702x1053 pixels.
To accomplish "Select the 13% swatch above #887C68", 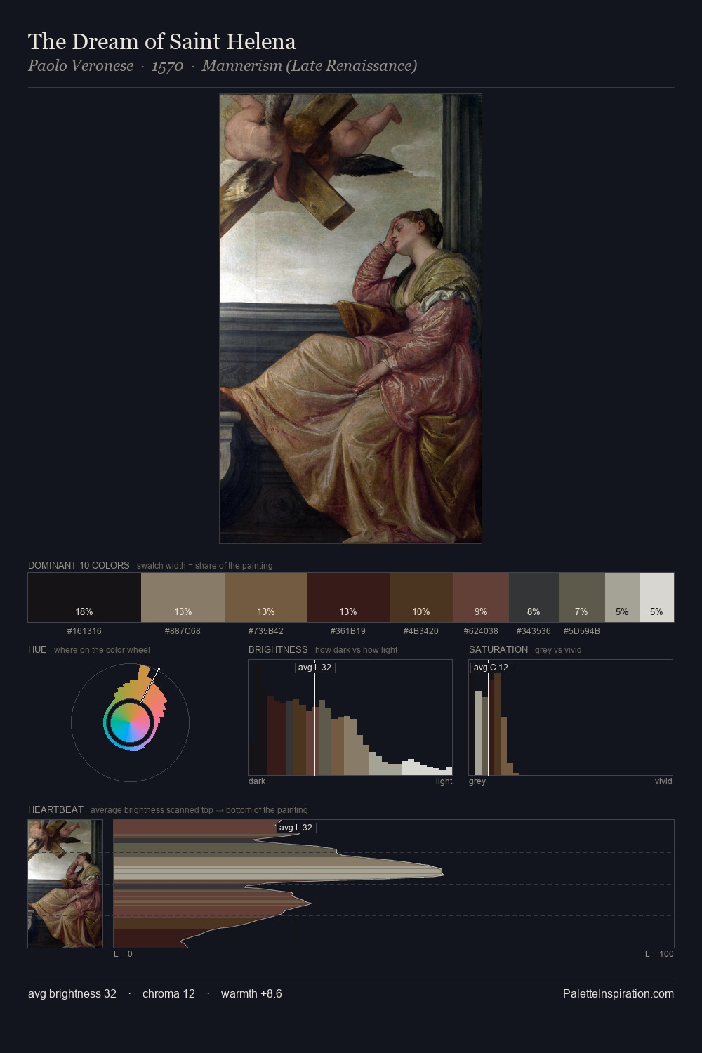I will click(183, 597).
